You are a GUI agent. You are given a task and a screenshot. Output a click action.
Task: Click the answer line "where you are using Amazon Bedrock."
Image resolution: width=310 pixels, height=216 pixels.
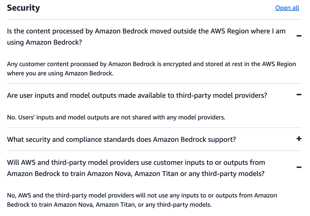60,73
